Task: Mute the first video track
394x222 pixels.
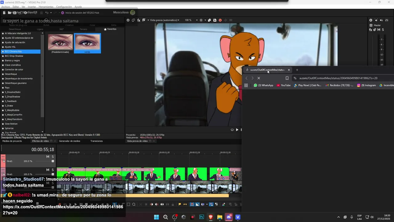Action: pyautogui.click(x=48, y=157)
